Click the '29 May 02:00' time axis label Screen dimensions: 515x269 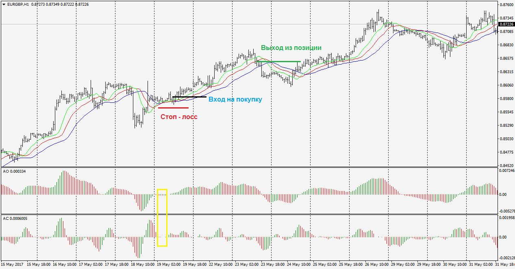(x=404, y=265)
